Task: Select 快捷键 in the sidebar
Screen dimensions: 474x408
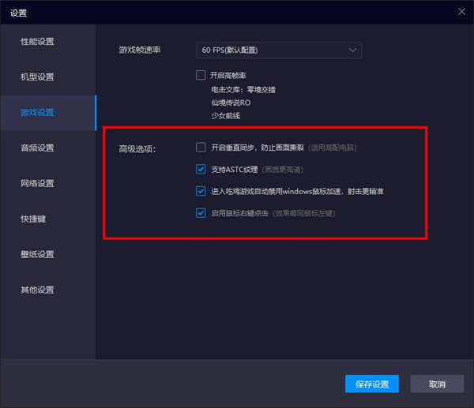Action: coord(33,219)
